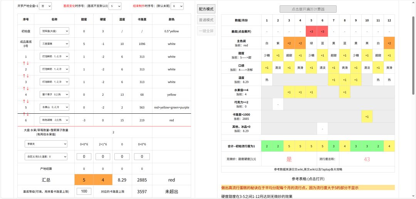Click the 基底等级 input field showing 100

[x=84, y=191]
